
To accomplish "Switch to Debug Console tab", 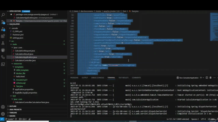I will pos(98,78).
